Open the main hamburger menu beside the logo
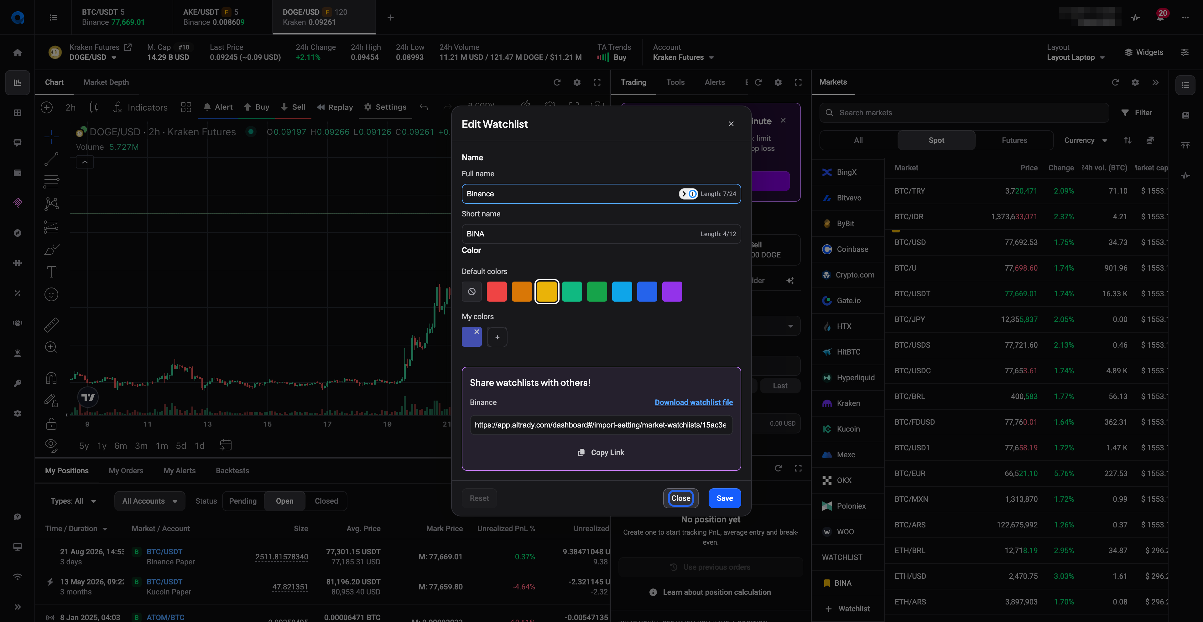The image size is (1203, 622). (53, 17)
